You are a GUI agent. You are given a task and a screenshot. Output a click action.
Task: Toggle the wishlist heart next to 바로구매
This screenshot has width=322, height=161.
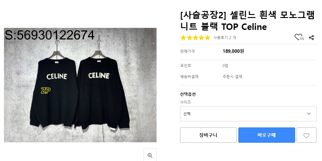pos(306,135)
